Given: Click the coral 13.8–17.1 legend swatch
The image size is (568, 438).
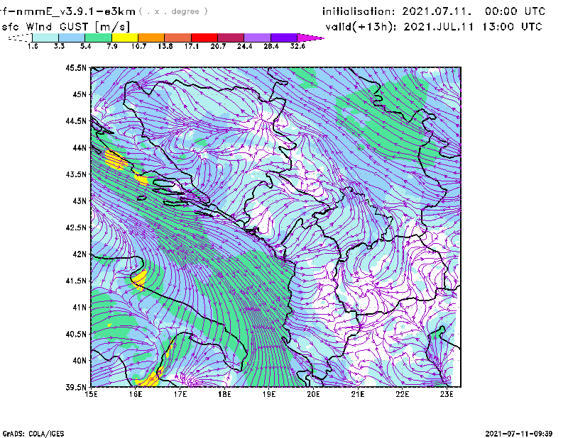Looking at the screenshot, I should [178, 38].
